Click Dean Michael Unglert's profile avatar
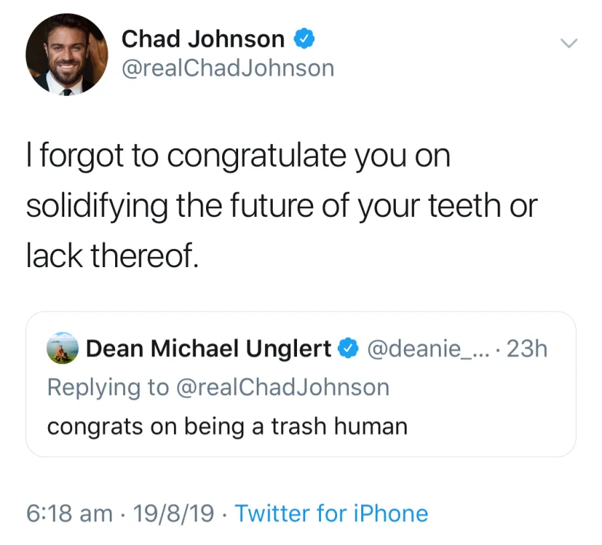 click(x=62, y=347)
